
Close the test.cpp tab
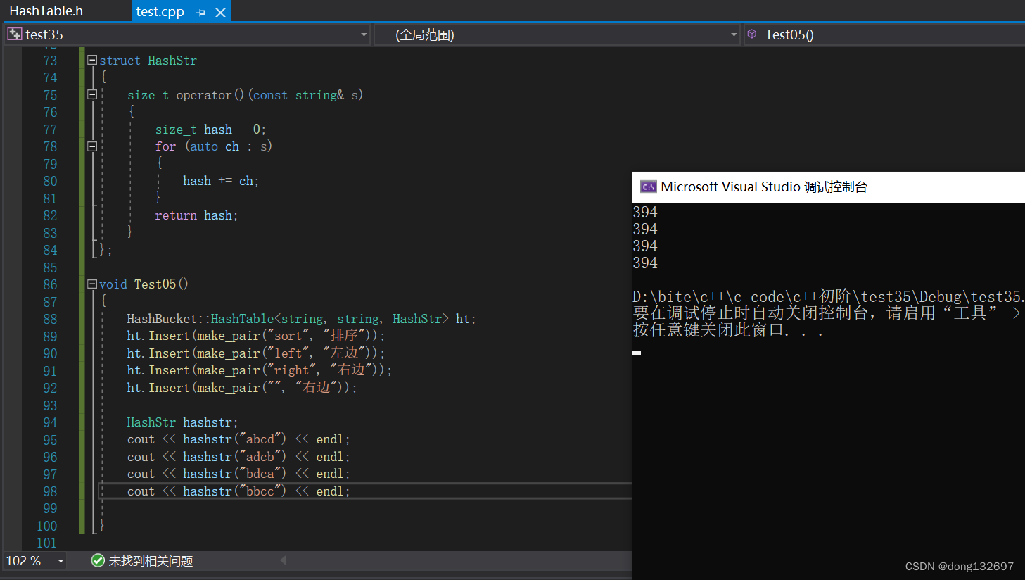click(220, 13)
